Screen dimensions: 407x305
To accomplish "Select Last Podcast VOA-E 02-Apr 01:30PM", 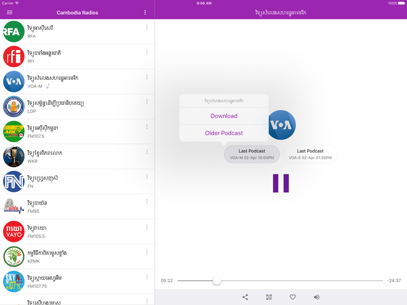I will click(310, 154).
